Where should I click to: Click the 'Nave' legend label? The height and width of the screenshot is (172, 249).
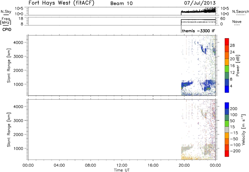click(x=237, y=21)
